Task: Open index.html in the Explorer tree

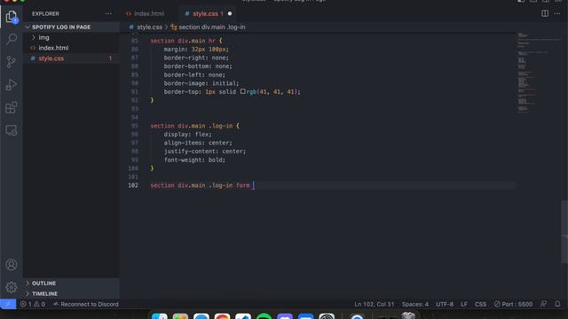Action: (x=53, y=48)
